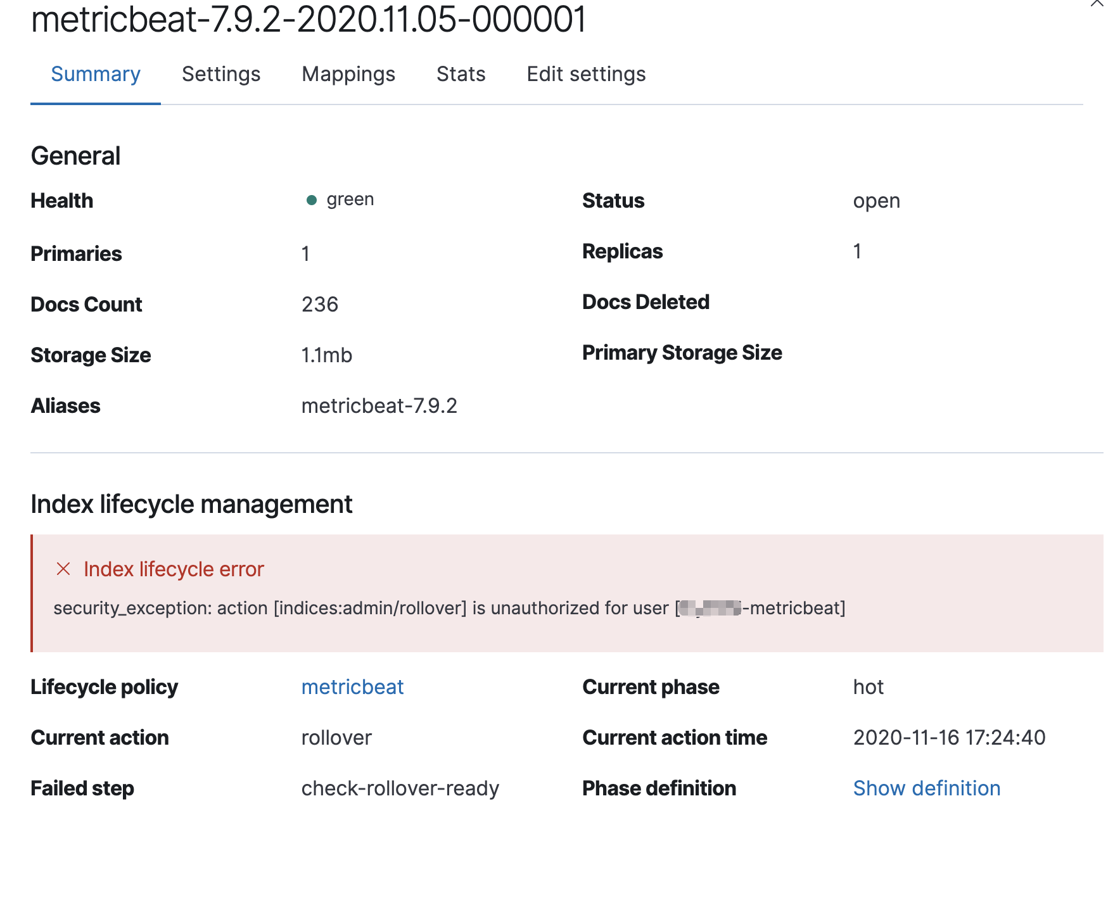Click the Show definition link
This screenshot has width=1120, height=922.
coord(927,788)
